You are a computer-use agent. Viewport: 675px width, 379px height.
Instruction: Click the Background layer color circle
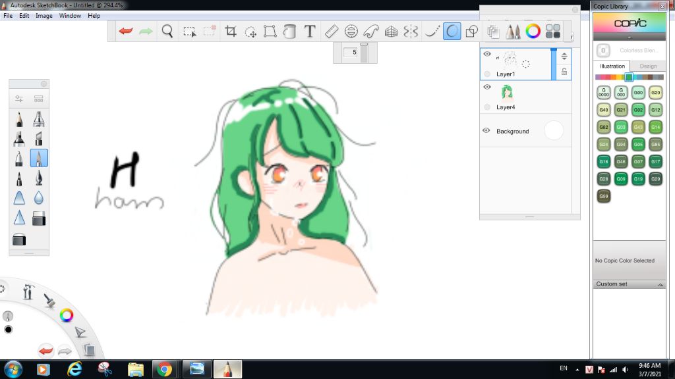point(554,131)
